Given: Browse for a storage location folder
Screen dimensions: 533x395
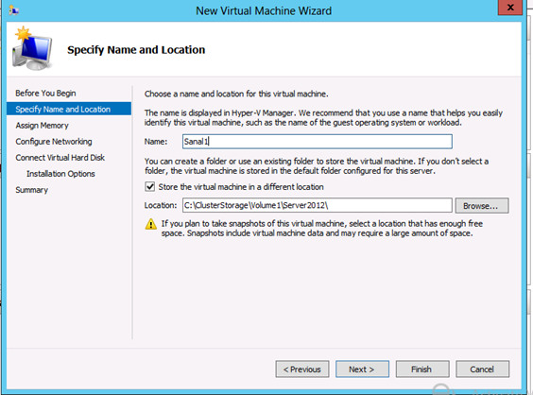Looking at the screenshot, I should coord(482,206).
